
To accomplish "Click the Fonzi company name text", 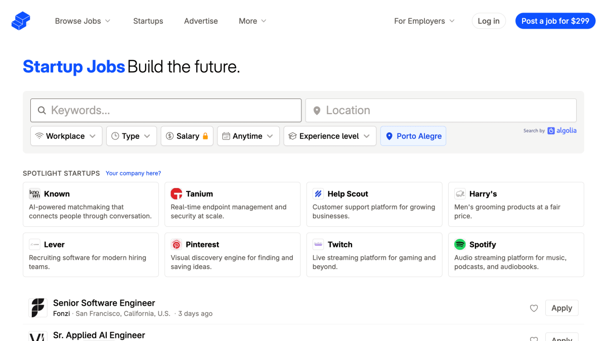I will click(x=62, y=314).
